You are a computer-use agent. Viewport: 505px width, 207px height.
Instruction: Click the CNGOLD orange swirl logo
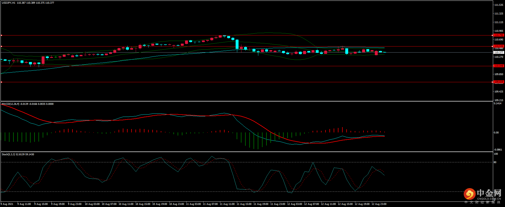click(469, 194)
